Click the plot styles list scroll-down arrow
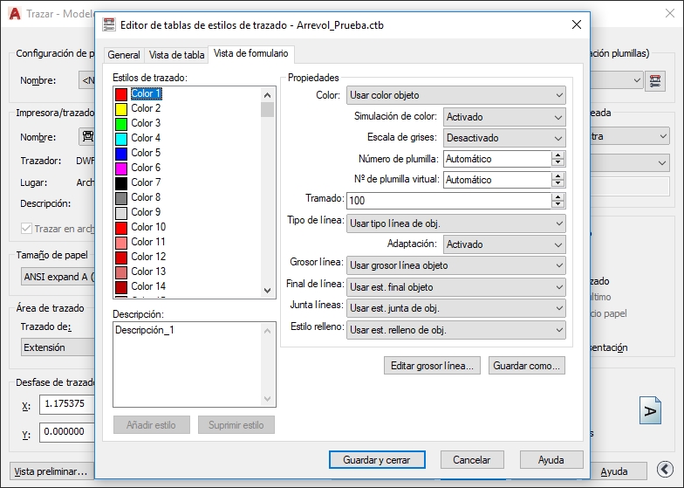The height and width of the screenshot is (488, 684). (x=267, y=291)
